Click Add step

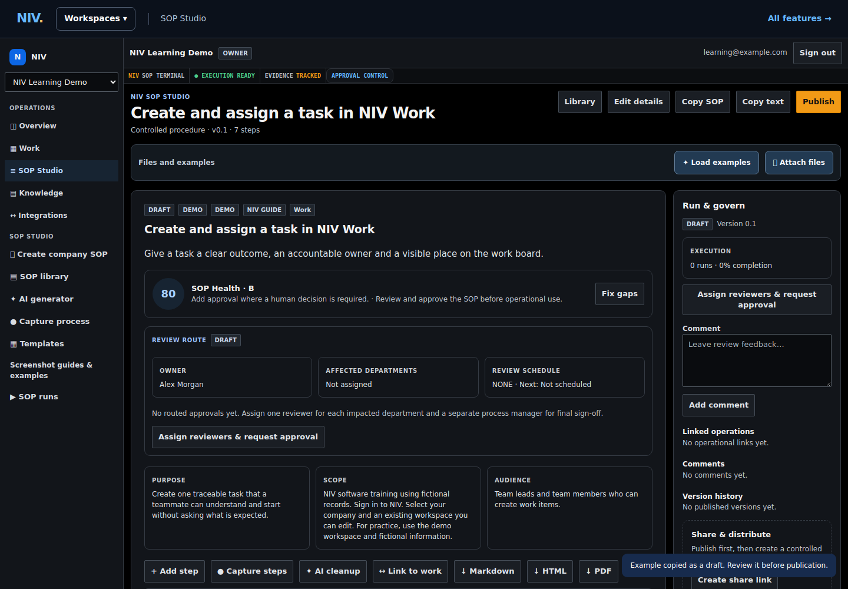[175, 571]
